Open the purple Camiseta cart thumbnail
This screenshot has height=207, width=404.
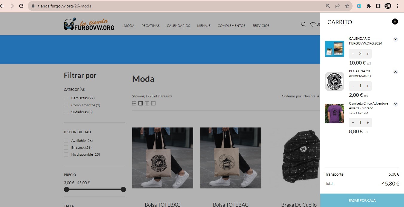pos(335,114)
